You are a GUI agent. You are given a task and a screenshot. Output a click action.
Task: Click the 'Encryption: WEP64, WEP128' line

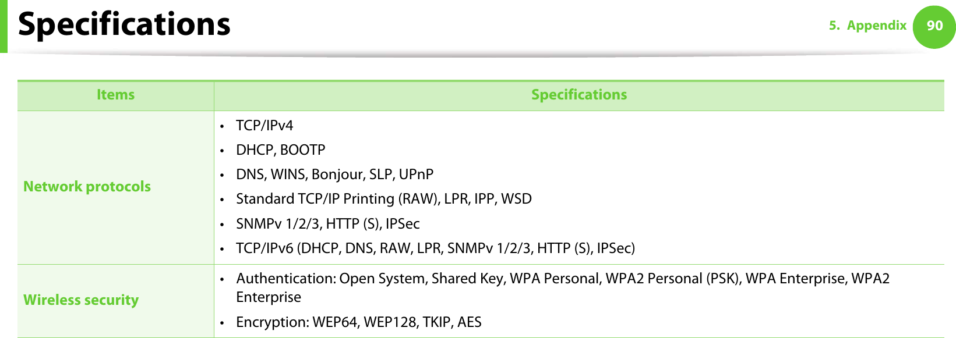click(358, 322)
